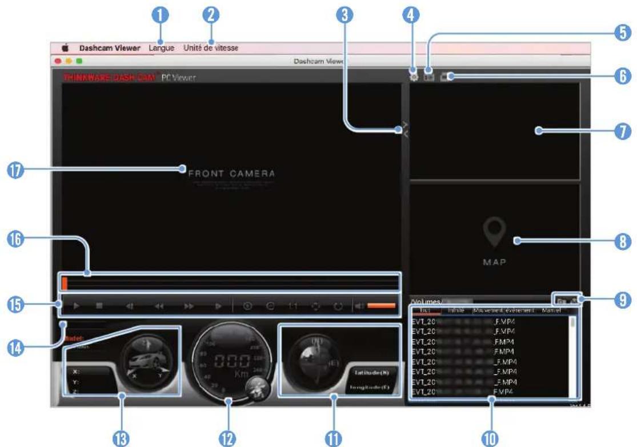
Task: Click the MAP panel placeholder
Action: 494,241
